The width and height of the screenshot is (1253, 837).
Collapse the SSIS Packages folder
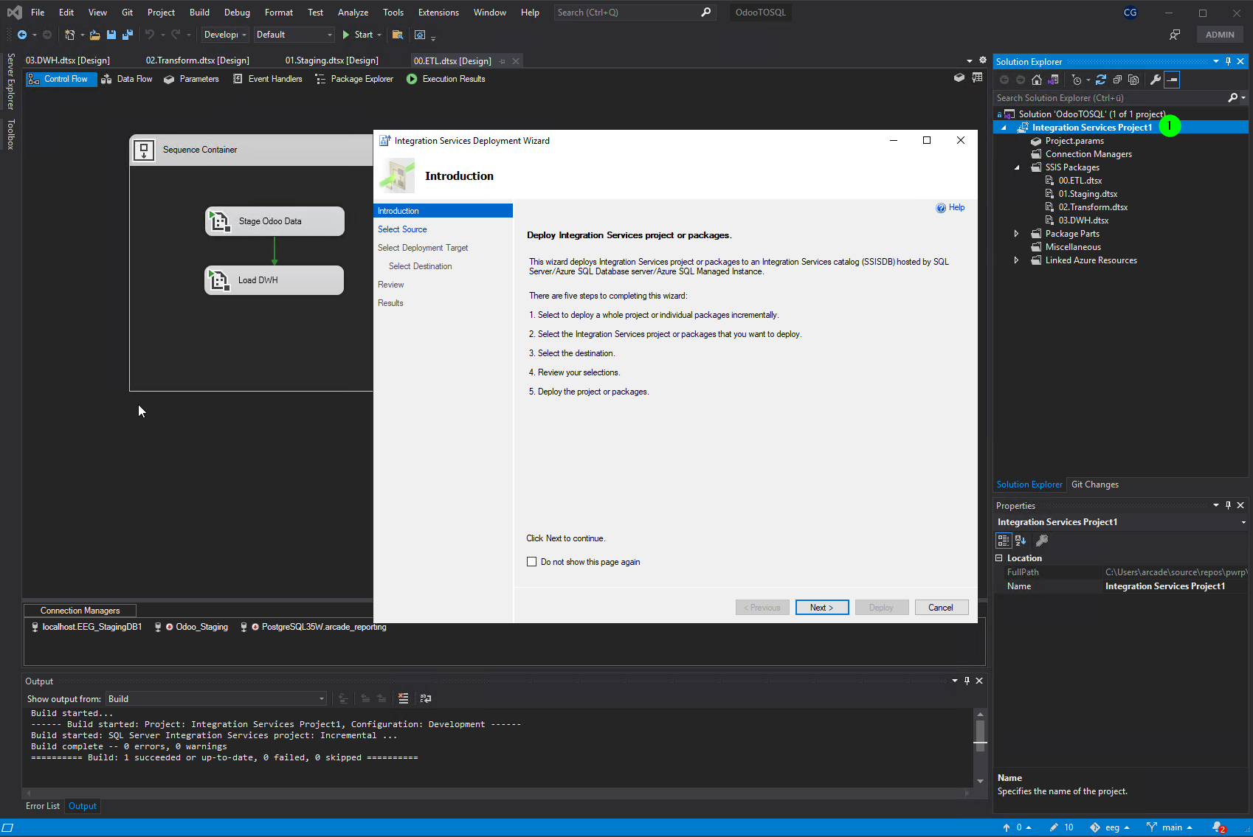[1017, 167]
